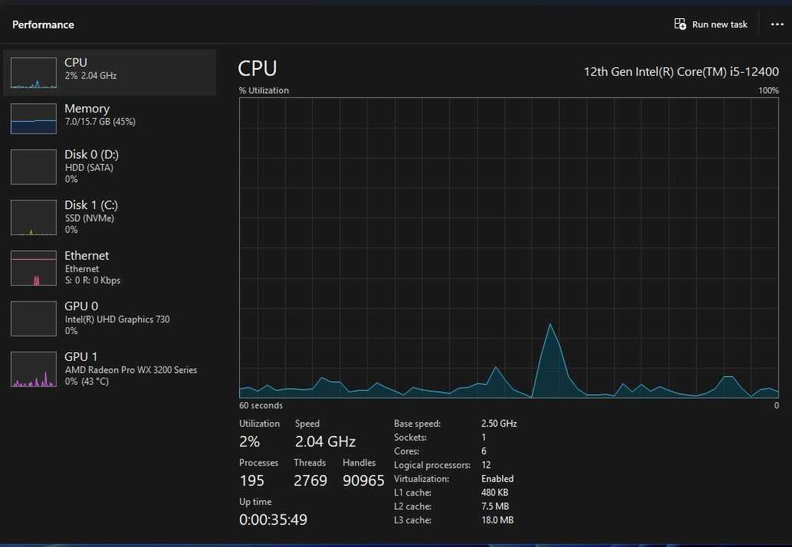This screenshot has height=547, width=792.
Task: Click the 'Sockets:' label
Action: coord(410,438)
